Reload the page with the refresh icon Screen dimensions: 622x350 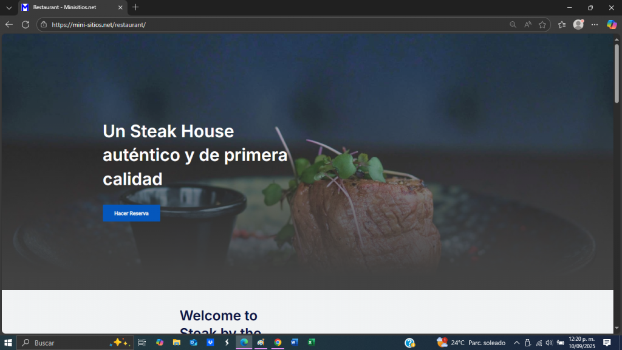pyautogui.click(x=26, y=24)
